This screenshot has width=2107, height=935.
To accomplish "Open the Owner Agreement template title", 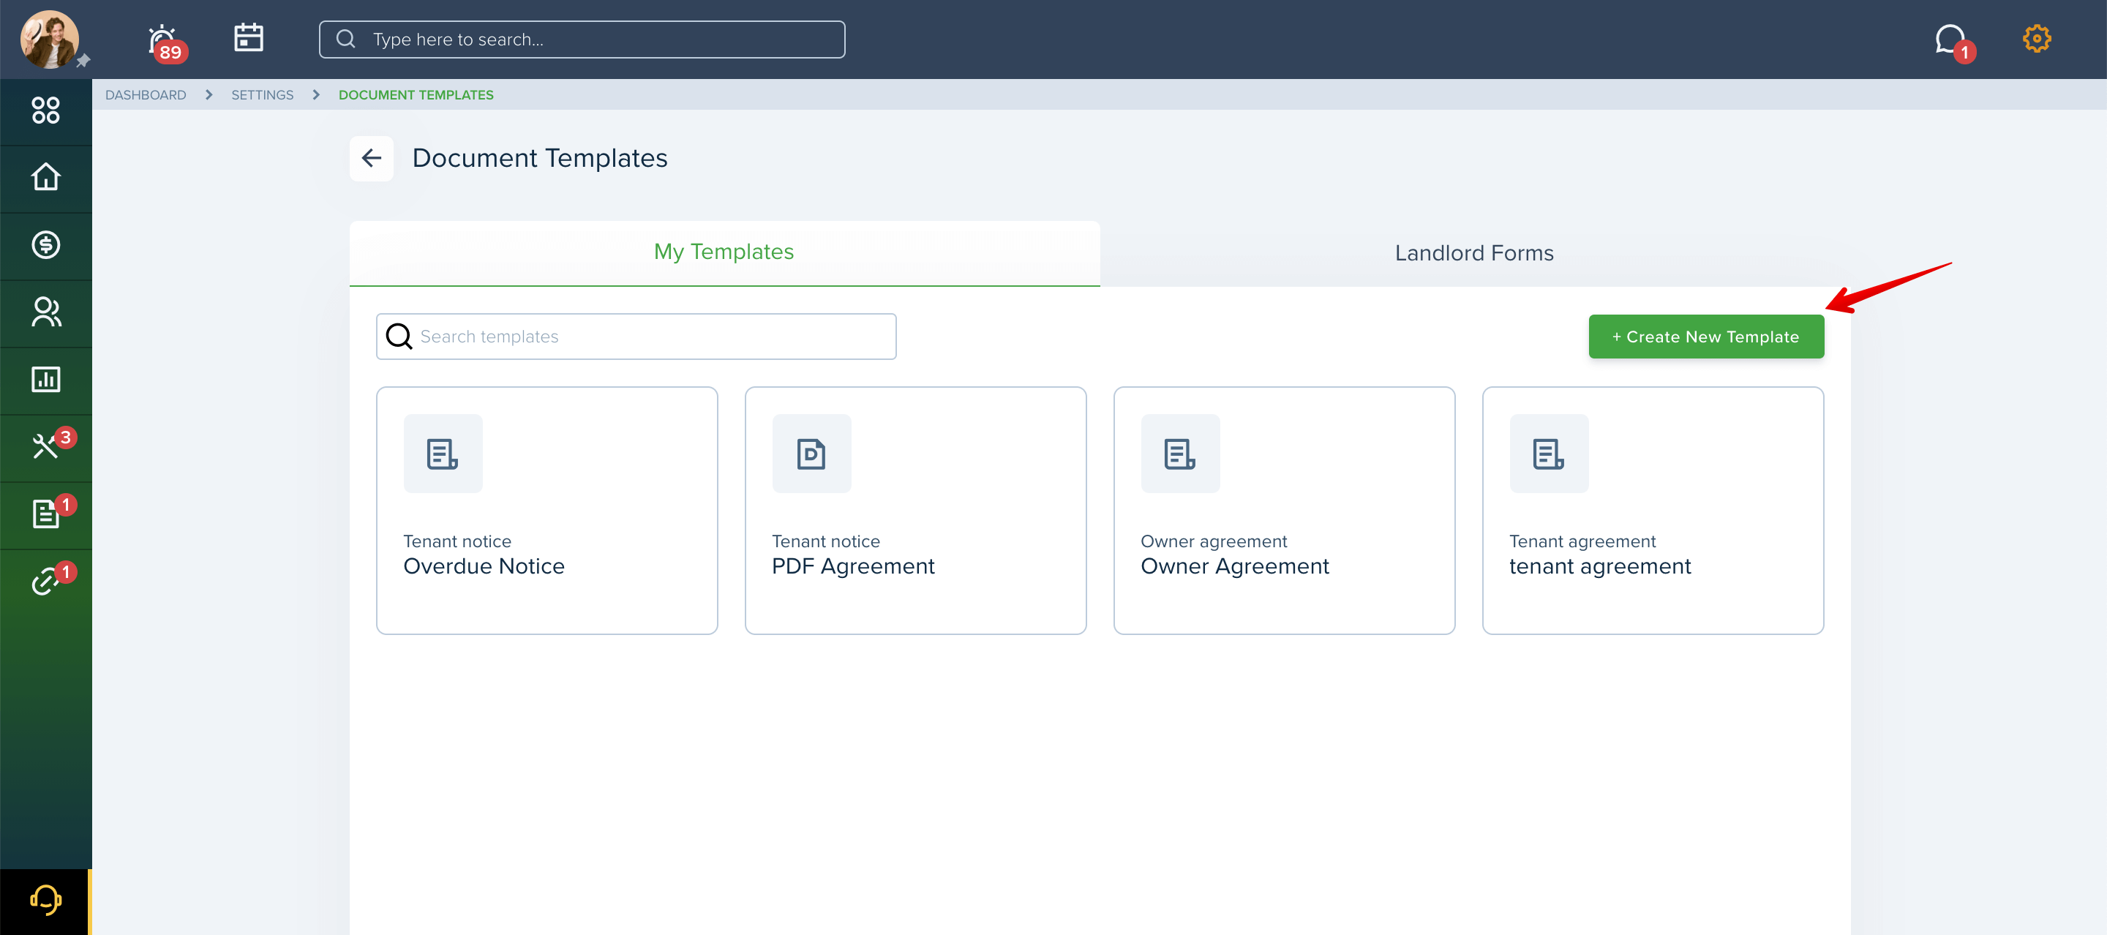I will click(1234, 566).
